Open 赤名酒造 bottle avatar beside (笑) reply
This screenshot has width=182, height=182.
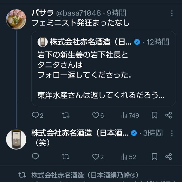pos(16,139)
